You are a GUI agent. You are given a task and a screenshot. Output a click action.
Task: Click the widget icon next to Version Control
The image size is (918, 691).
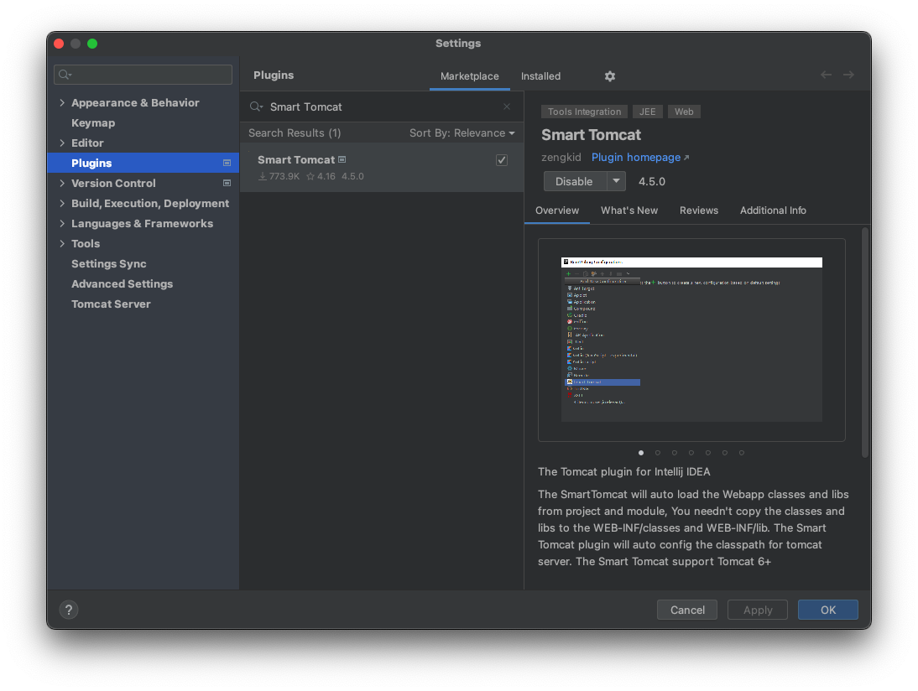(226, 183)
